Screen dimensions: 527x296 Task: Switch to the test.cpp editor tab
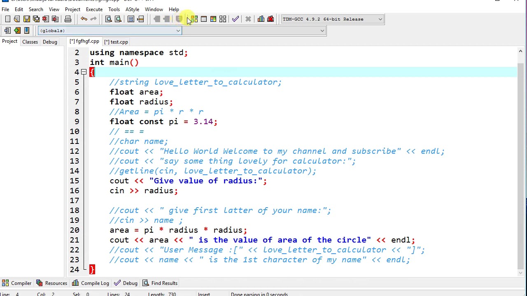coord(116,42)
